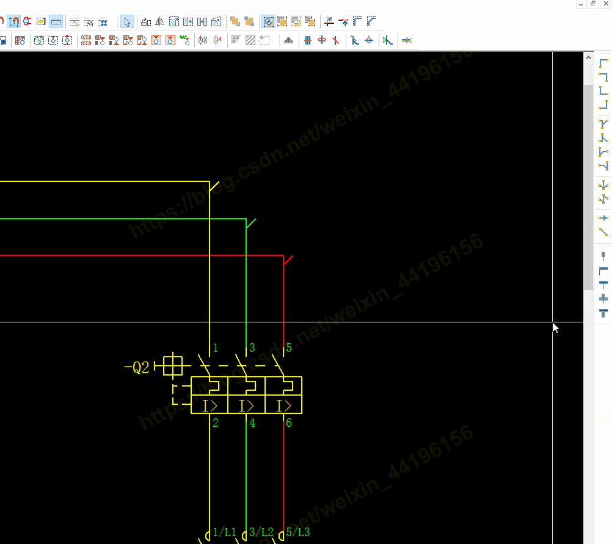Insert the double T-junction busbar symbol
Screen dimensions: 612x544
[x=603, y=313]
